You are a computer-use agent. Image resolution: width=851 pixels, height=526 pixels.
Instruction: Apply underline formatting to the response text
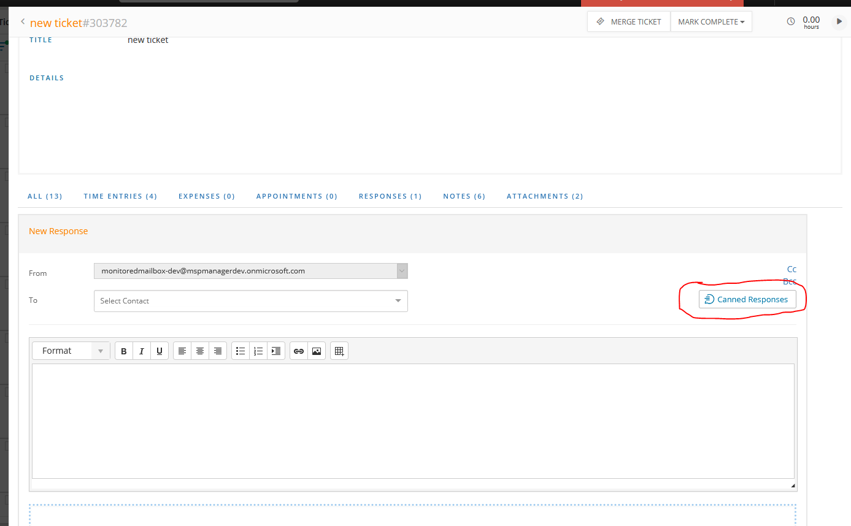[x=159, y=351]
